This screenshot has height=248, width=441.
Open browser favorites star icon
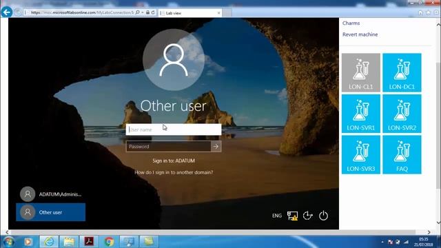(x=428, y=12)
